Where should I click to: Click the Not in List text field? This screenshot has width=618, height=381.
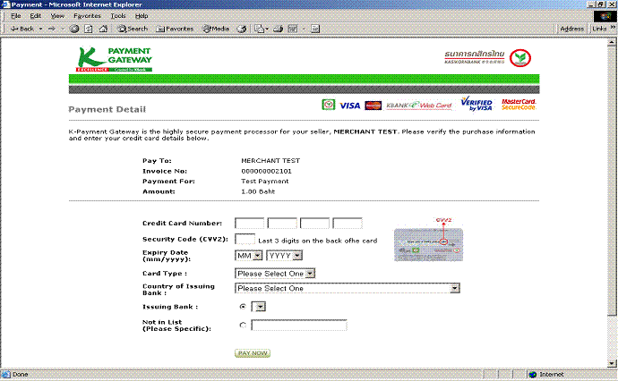[299, 326]
